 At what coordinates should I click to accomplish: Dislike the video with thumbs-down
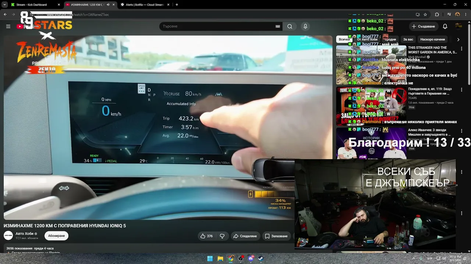(x=222, y=236)
